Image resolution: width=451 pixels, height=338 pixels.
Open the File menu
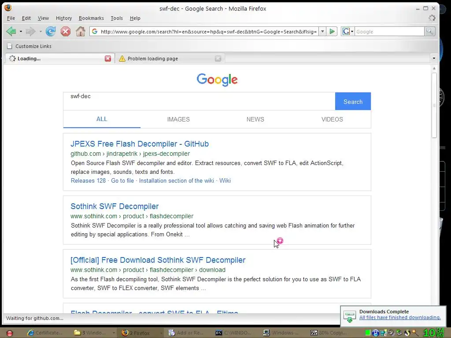tap(11, 18)
